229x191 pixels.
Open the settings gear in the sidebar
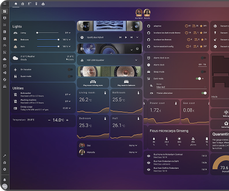(5, 169)
